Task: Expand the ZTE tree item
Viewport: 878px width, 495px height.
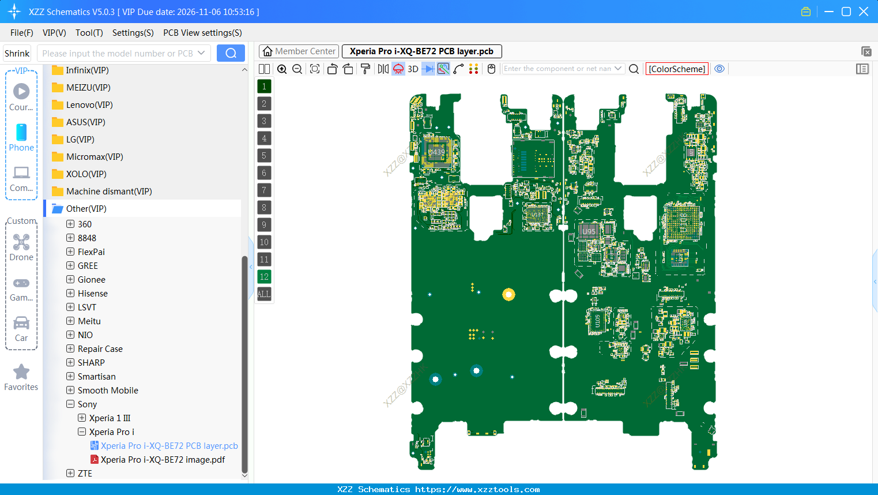Action: [70, 473]
